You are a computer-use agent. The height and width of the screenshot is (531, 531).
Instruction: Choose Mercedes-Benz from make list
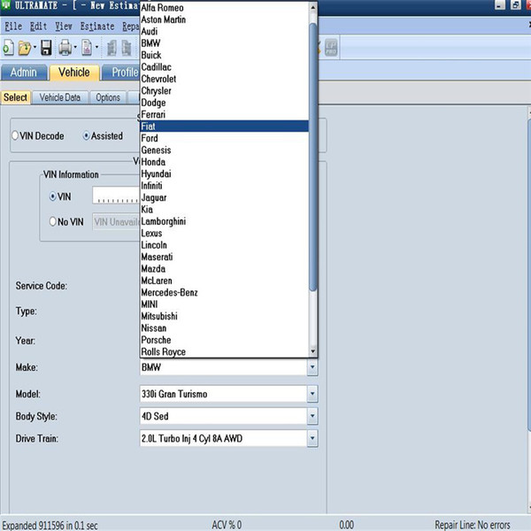click(x=224, y=292)
